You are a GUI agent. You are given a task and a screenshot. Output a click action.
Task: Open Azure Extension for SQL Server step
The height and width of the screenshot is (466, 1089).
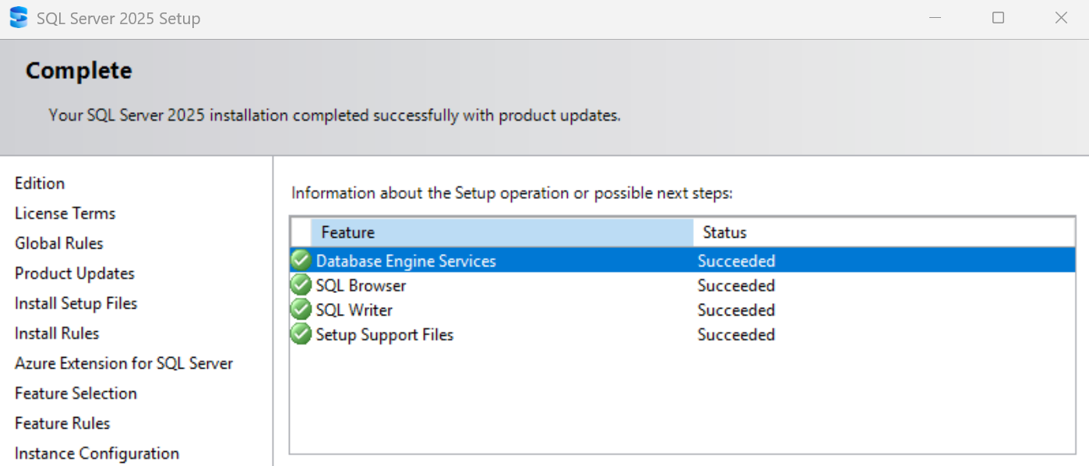pos(123,363)
